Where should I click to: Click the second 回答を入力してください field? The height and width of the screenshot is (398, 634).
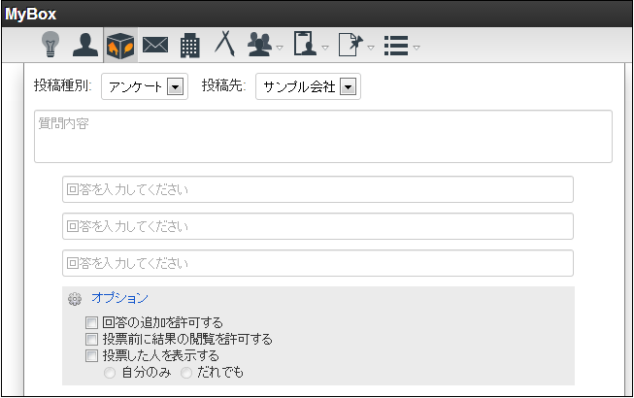pos(317,226)
